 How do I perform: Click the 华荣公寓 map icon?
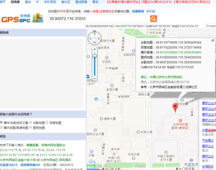138,132
